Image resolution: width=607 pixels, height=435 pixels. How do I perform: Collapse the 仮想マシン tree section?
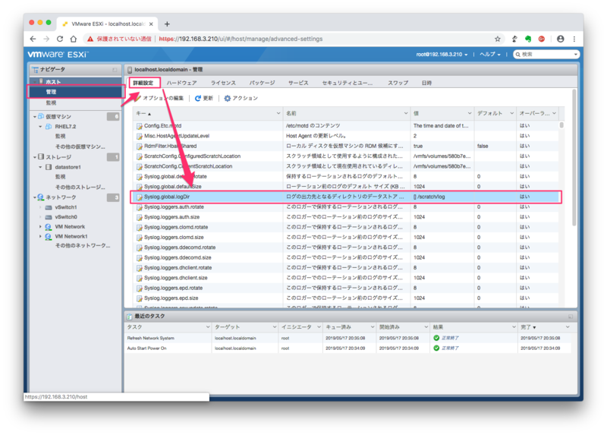click(x=34, y=117)
